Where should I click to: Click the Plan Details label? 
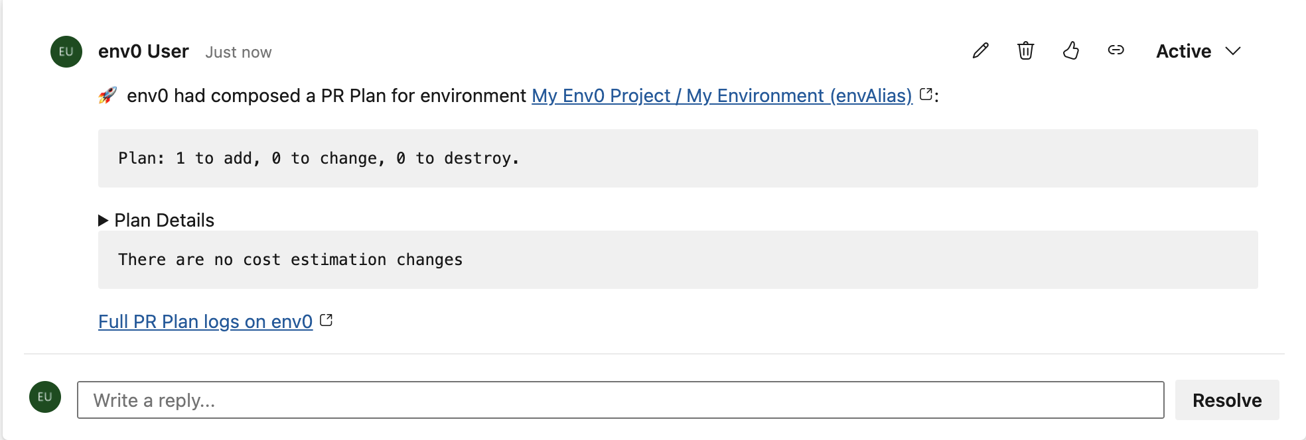[x=164, y=221]
